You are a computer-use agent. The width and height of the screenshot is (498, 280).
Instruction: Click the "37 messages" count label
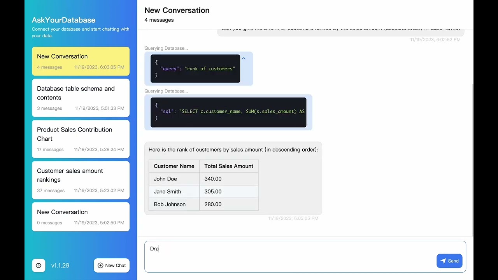coord(51,191)
